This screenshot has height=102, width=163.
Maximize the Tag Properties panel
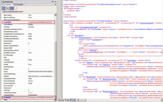(x=52, y=2)
